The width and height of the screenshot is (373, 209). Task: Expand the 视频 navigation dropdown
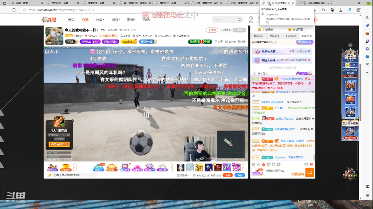click(x=115, y=20)
